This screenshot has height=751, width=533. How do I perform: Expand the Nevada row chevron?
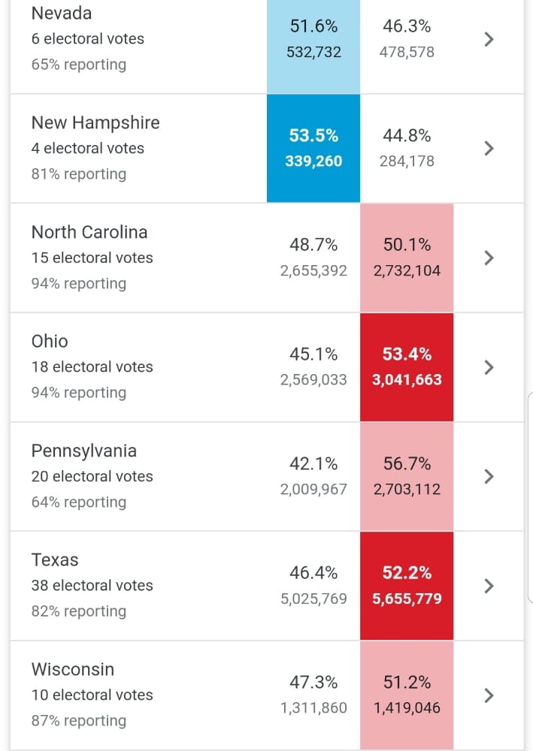click(x=489, y=39)
